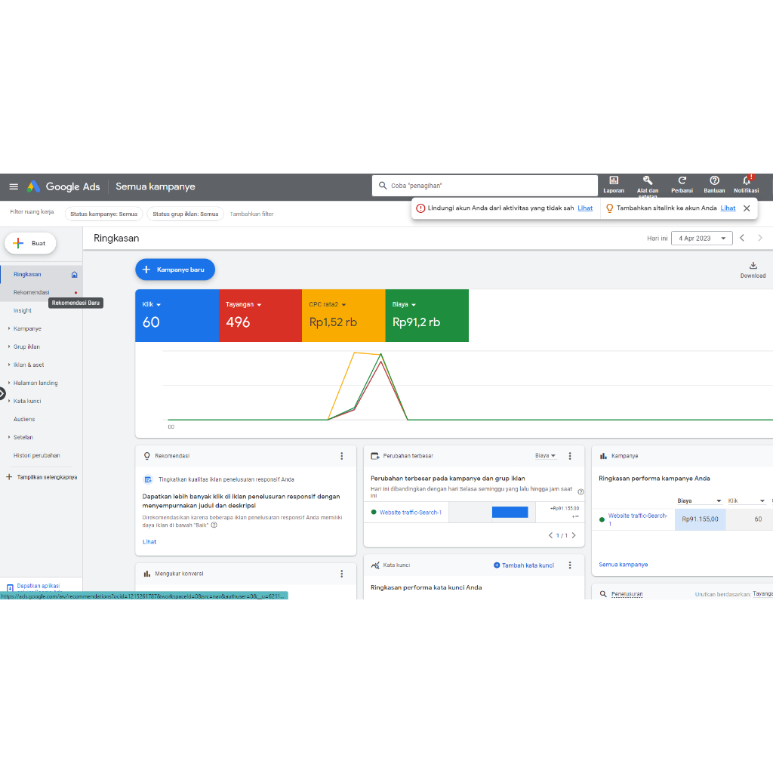Select Klik metric card to toggle chart line
The image size is (773, 773).
tap(177, 316)
